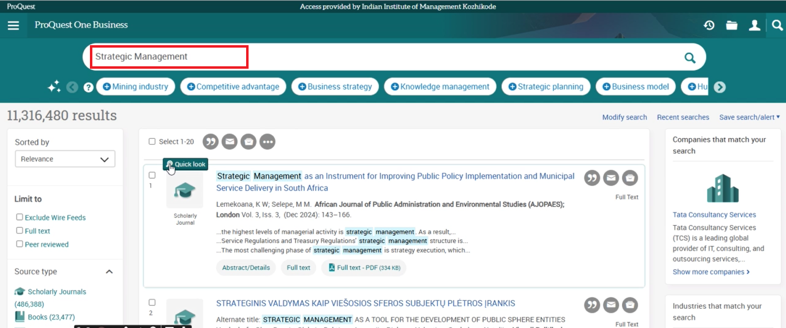Open the recent search history icon

(709, 26)
